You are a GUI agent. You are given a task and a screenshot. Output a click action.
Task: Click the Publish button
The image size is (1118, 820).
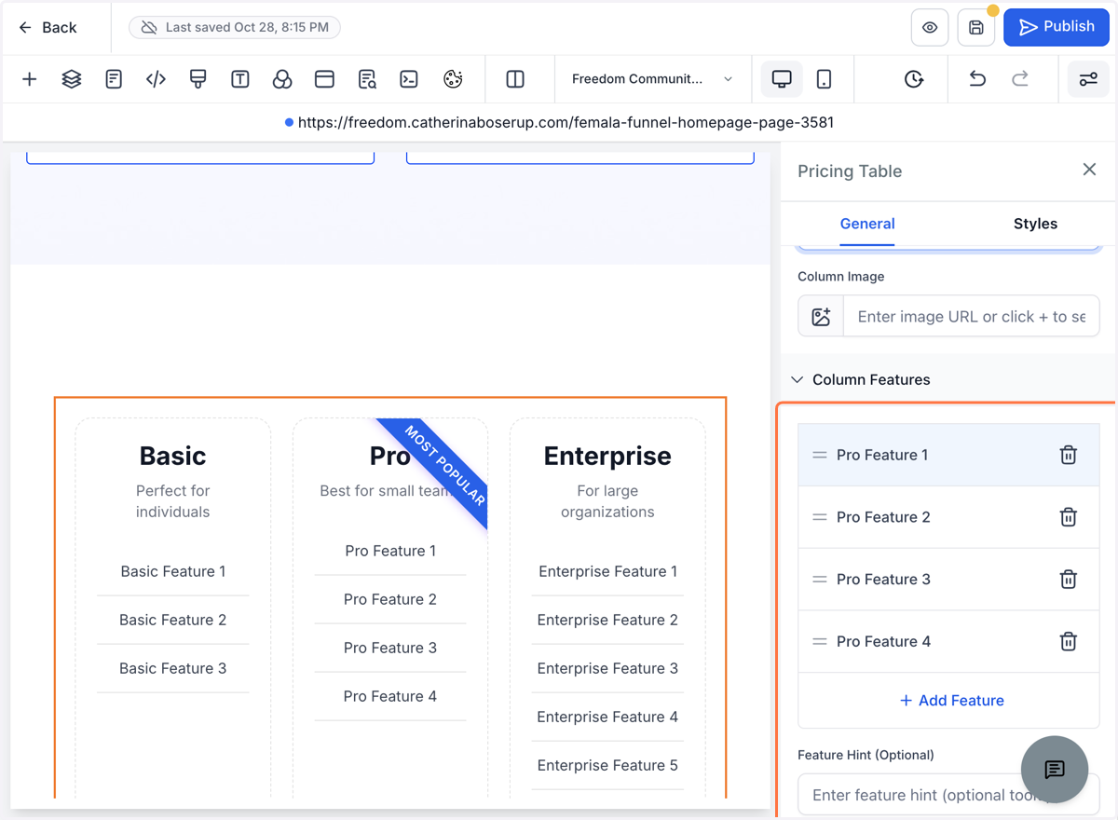pos(1057,27)
